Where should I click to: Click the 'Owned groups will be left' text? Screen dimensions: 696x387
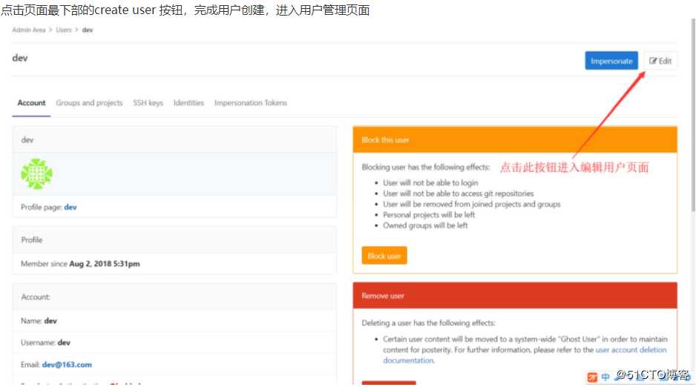(x=425, y=225)
